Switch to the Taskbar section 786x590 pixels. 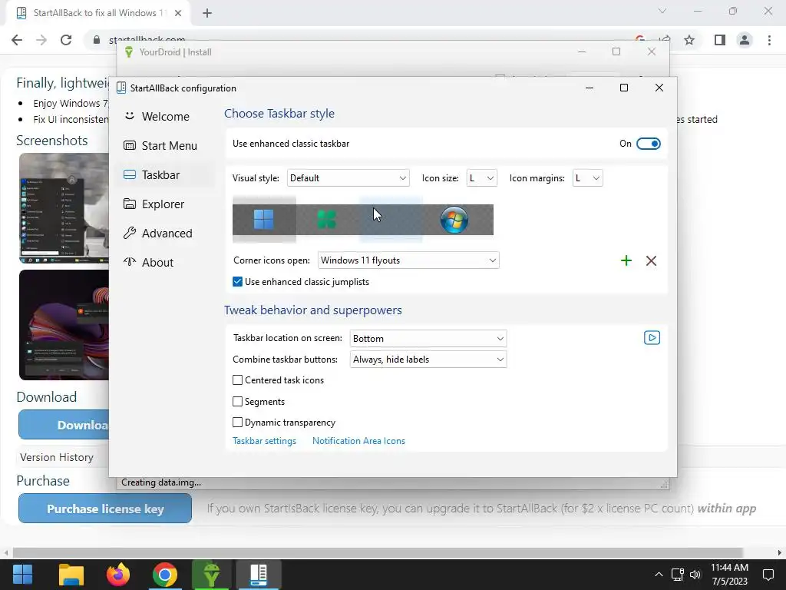coord(164,174)
